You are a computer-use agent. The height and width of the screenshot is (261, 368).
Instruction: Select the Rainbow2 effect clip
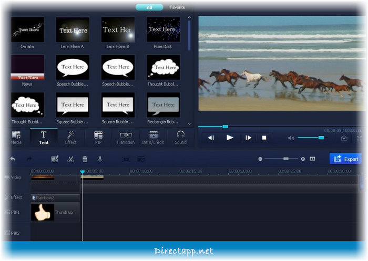(x=55, y=197)
